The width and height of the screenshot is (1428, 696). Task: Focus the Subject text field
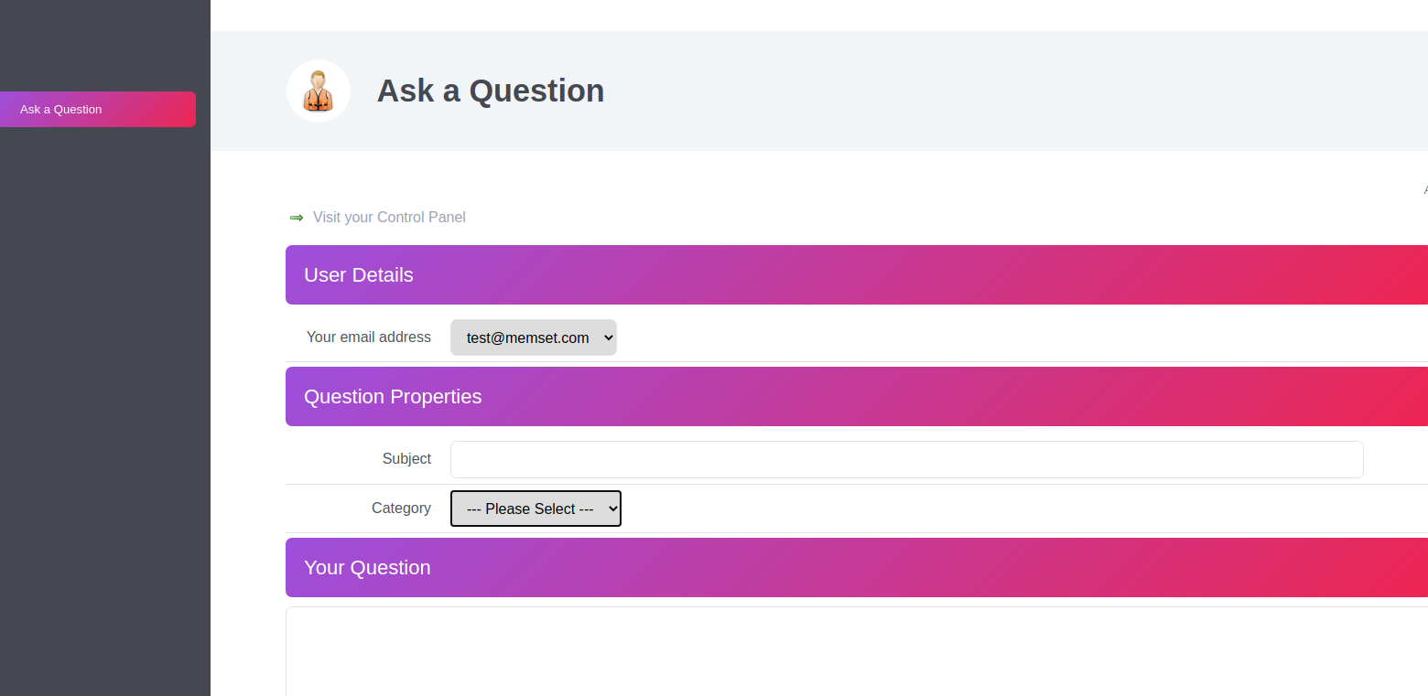(906, 459)
